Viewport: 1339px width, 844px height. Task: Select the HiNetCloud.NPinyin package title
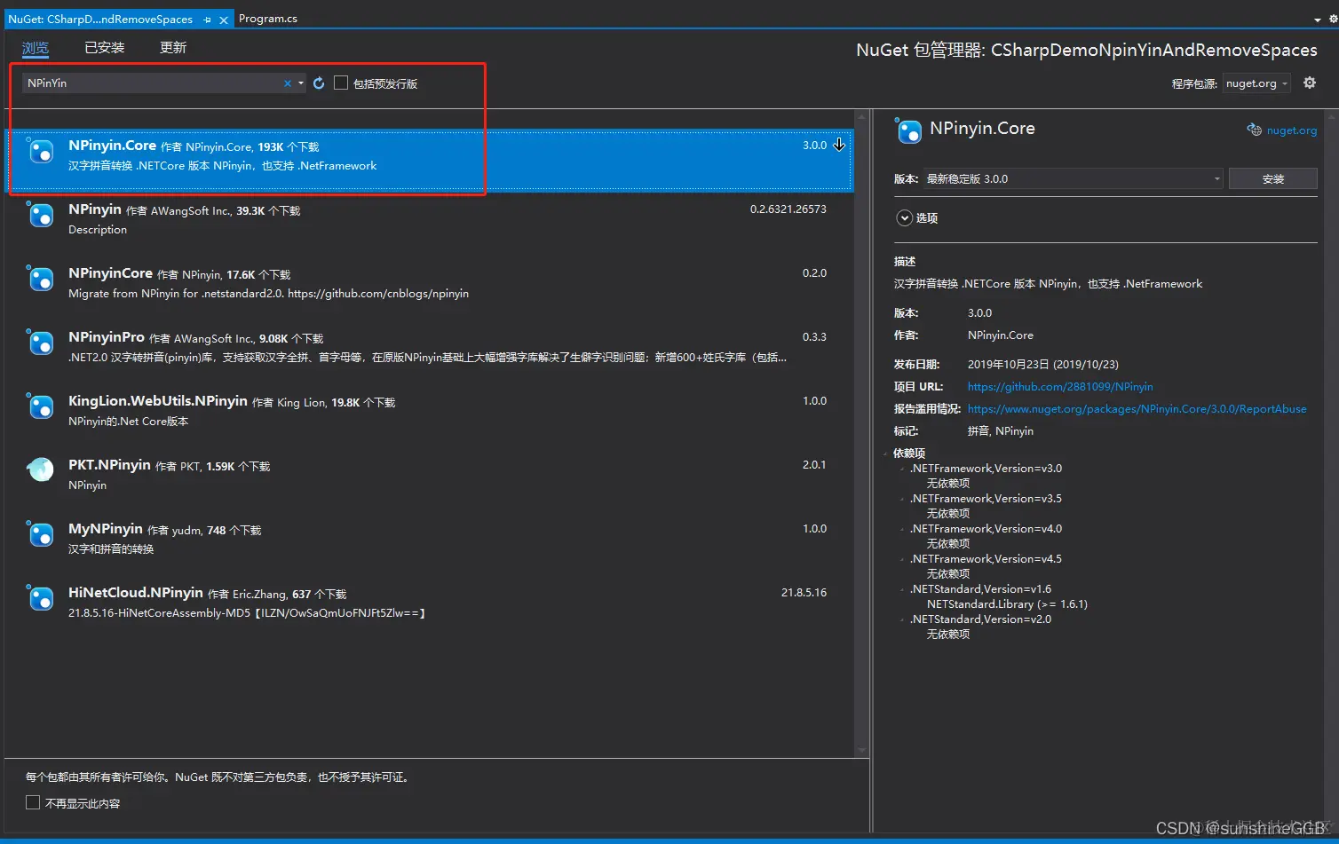[136, 593]
